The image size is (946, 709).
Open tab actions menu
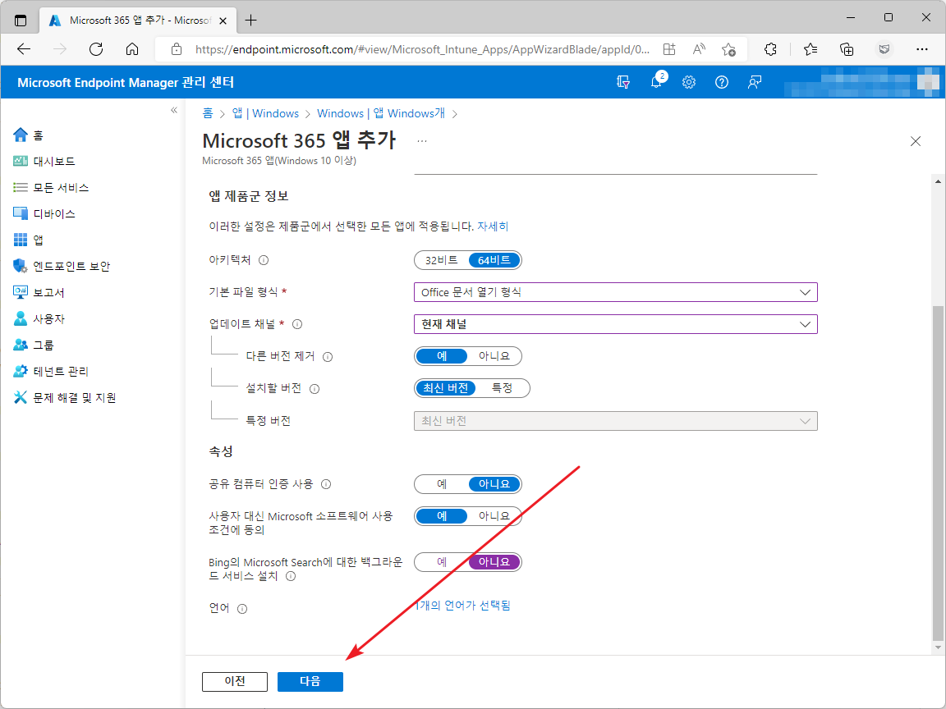click(x=21, y=21)
